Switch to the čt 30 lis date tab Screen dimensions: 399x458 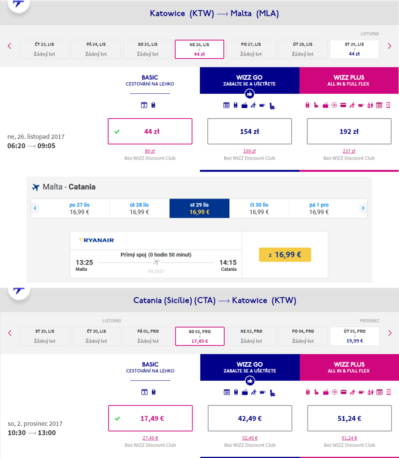259,208
